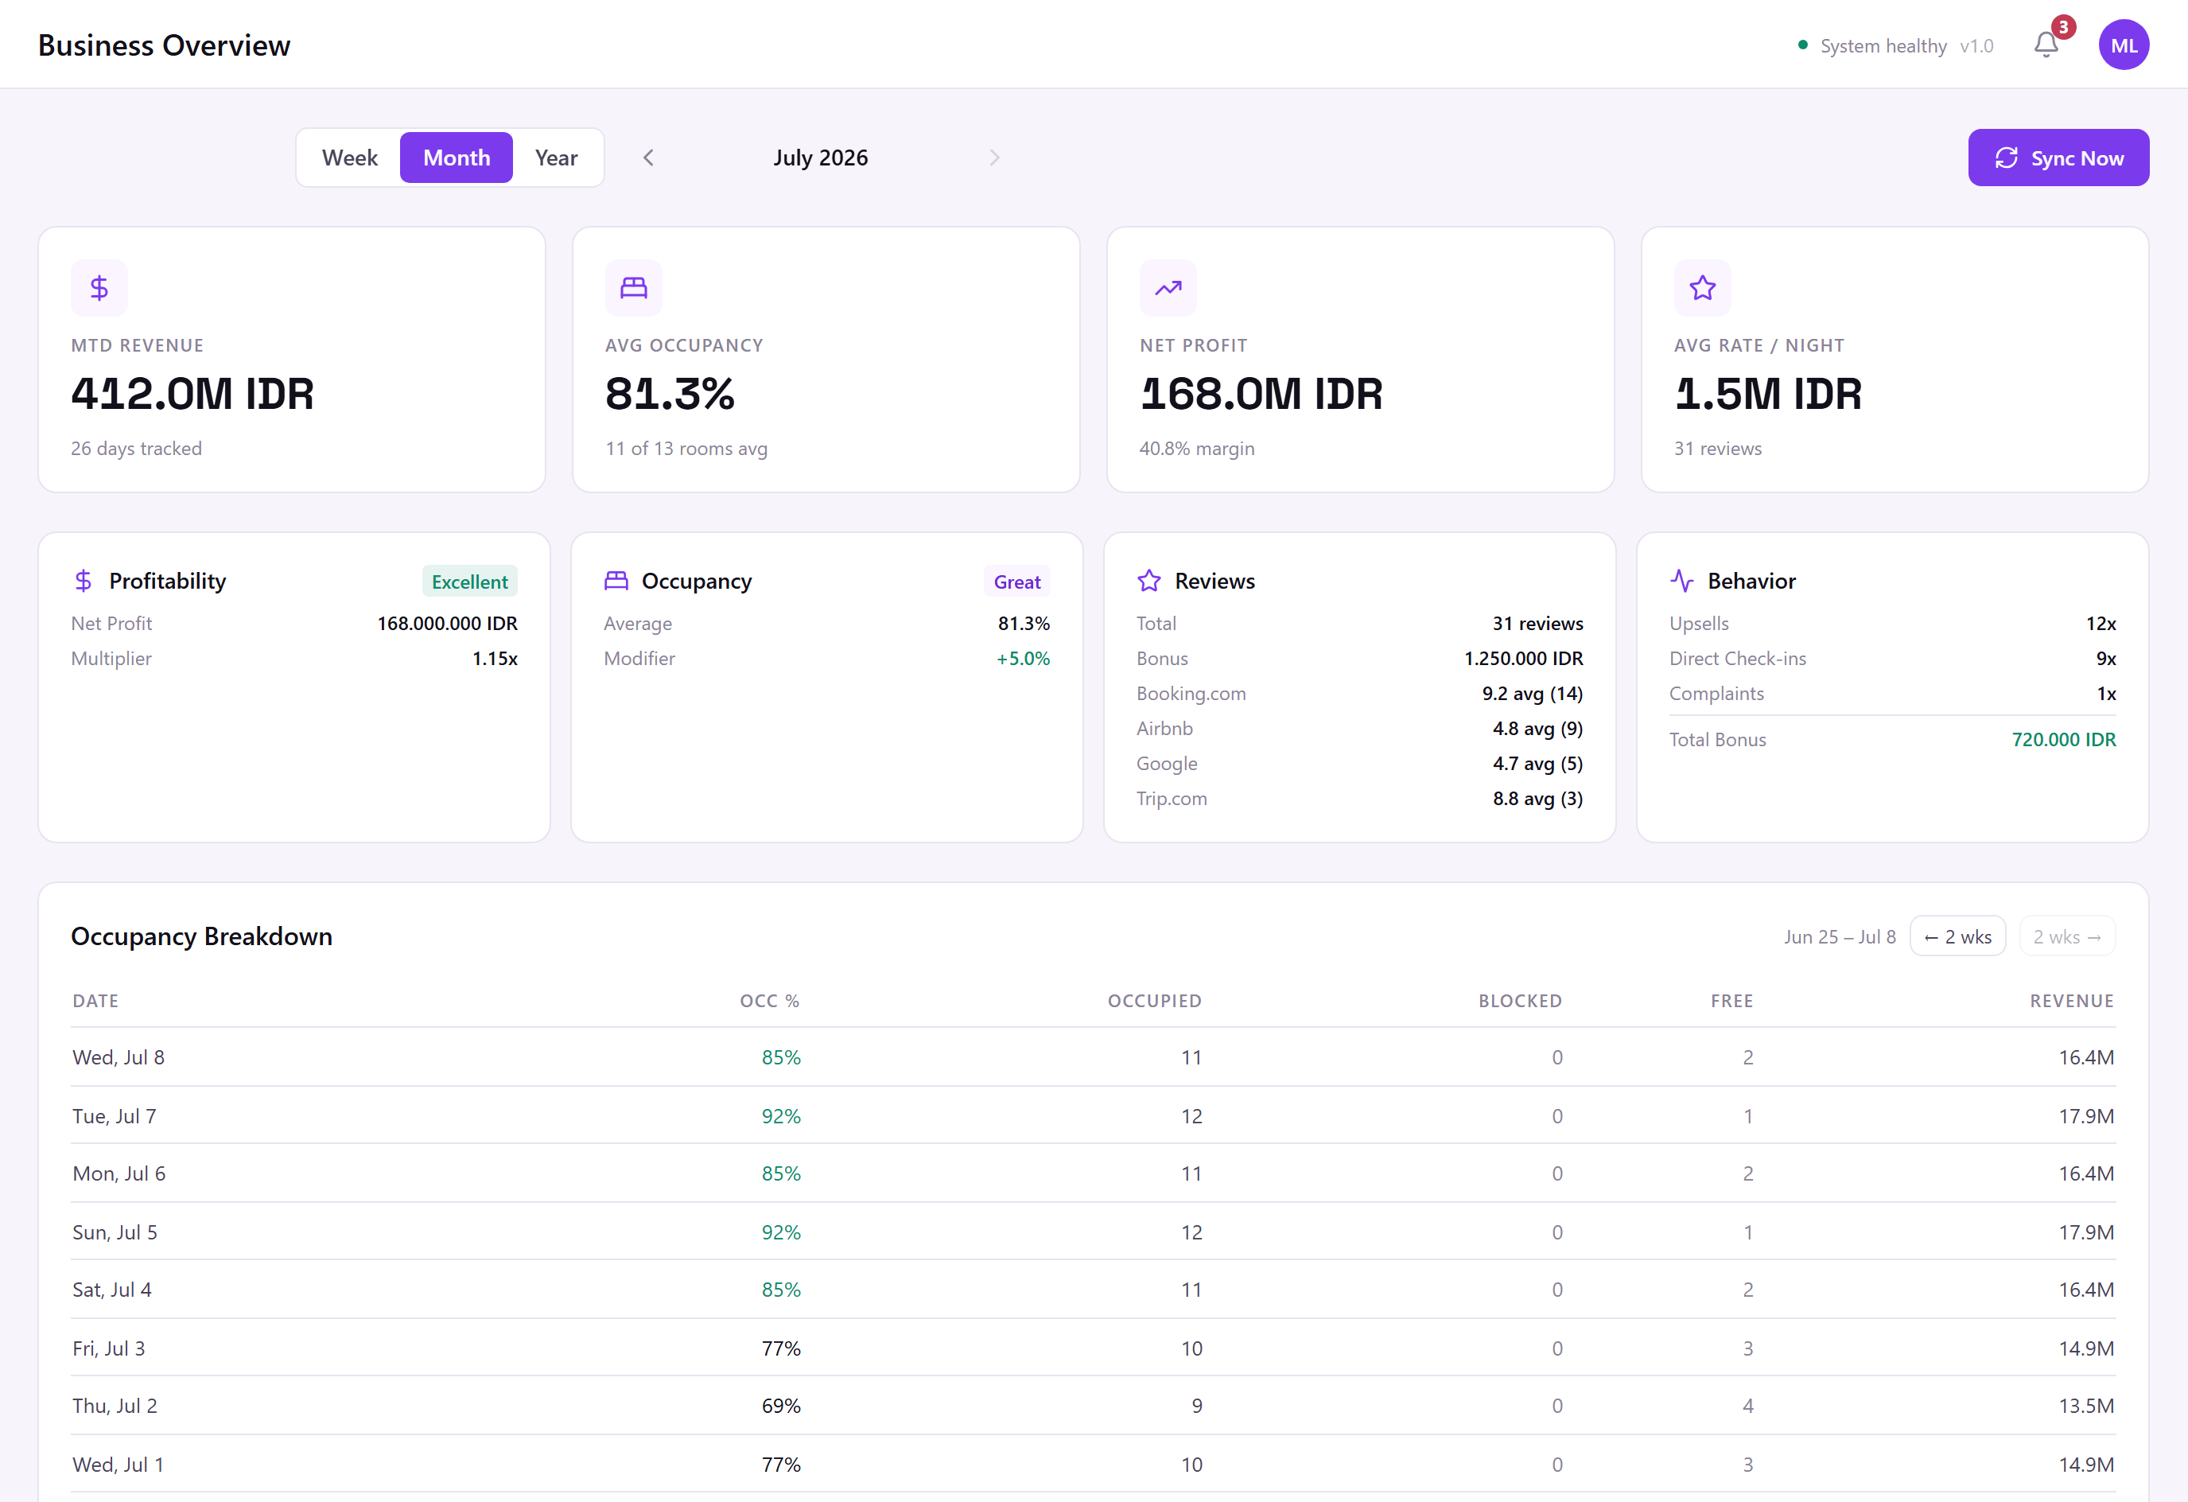The height and width of the screenshot is (1502, 2188).
Task: Click the Sync Now button
Action: coord(2058,158)
